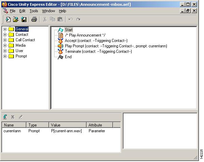
Task: Expand the Call Contact palette folder
Action: click(x=5, y=40)
